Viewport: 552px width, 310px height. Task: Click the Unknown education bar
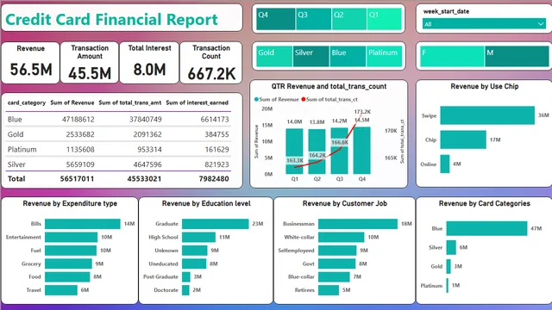click(195, 251)
